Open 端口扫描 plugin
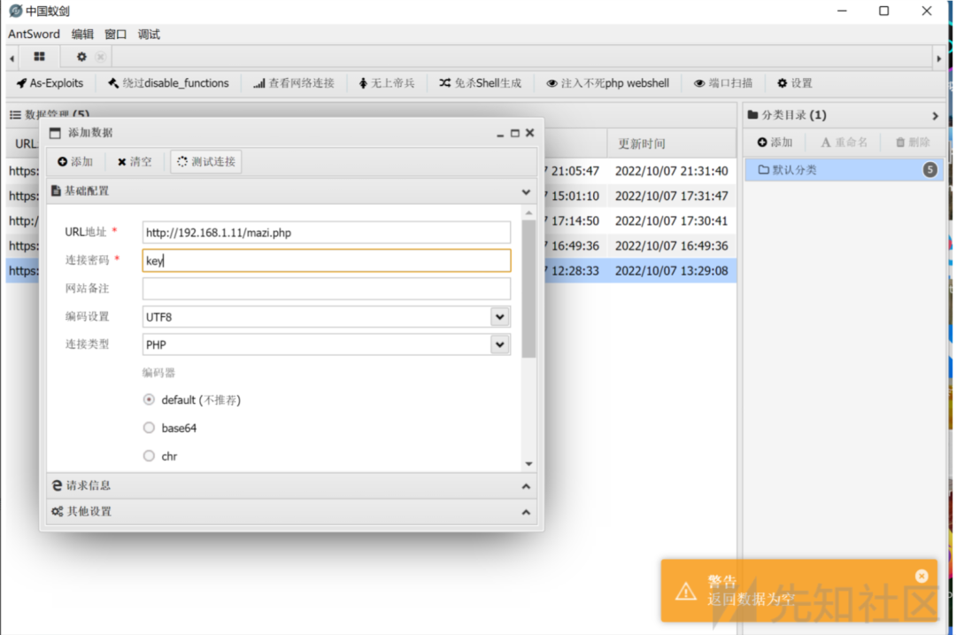 [x=723, y=83]
